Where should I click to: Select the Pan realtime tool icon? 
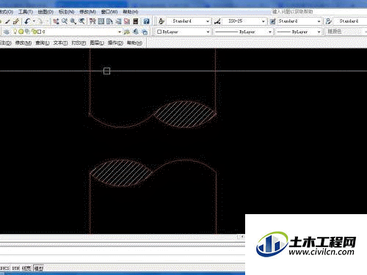[x=56, y=21]
